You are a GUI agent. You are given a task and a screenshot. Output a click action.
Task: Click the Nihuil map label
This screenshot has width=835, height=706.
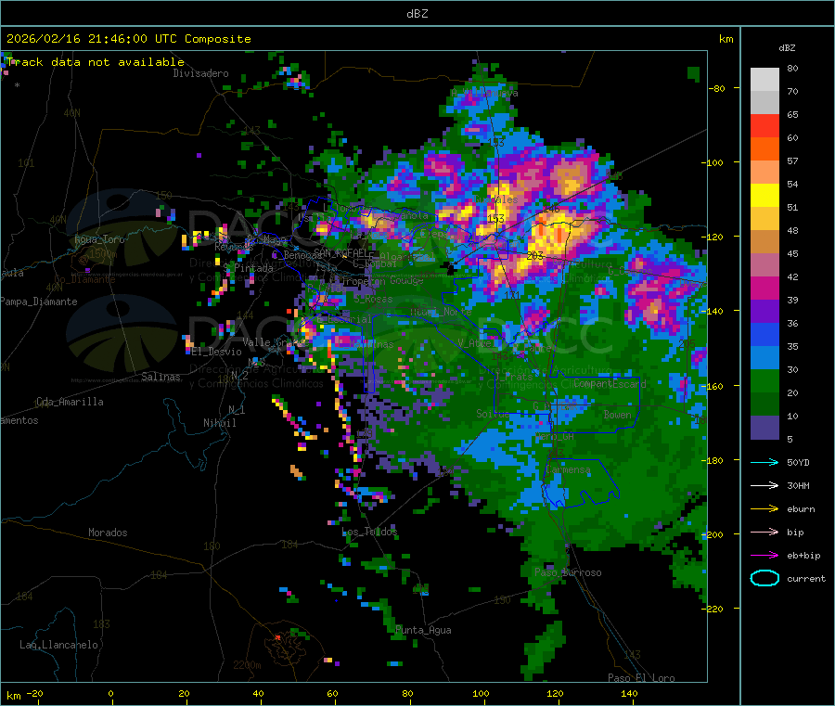(x=219, y=423)
